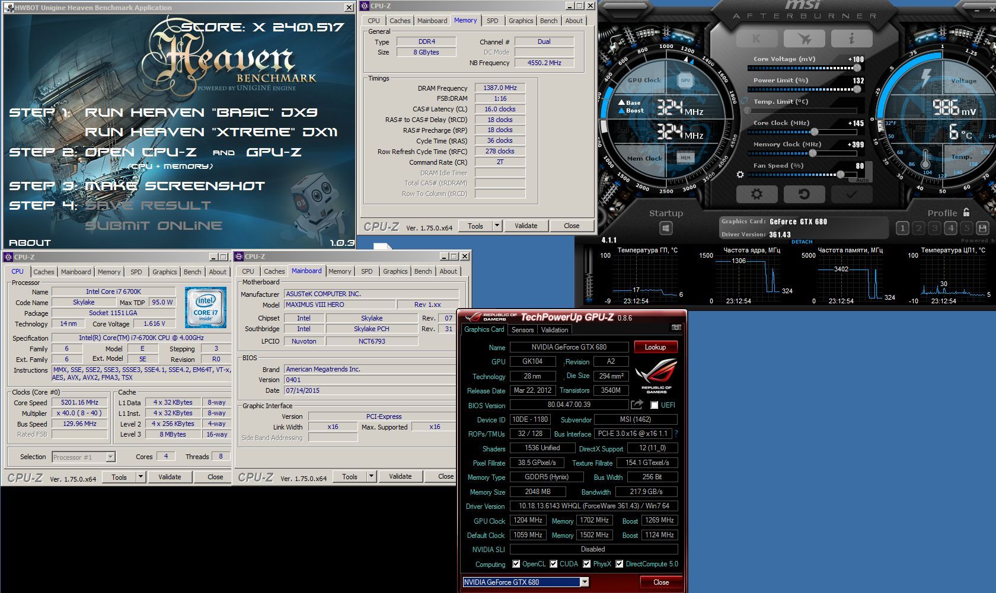Click the Core Voltage slider handle
Image resolution: width=996 pixels, height=593 pixels.
(857, 68)
